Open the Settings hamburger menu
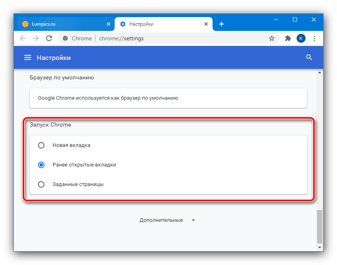337x265 pixels. point(28,58)
